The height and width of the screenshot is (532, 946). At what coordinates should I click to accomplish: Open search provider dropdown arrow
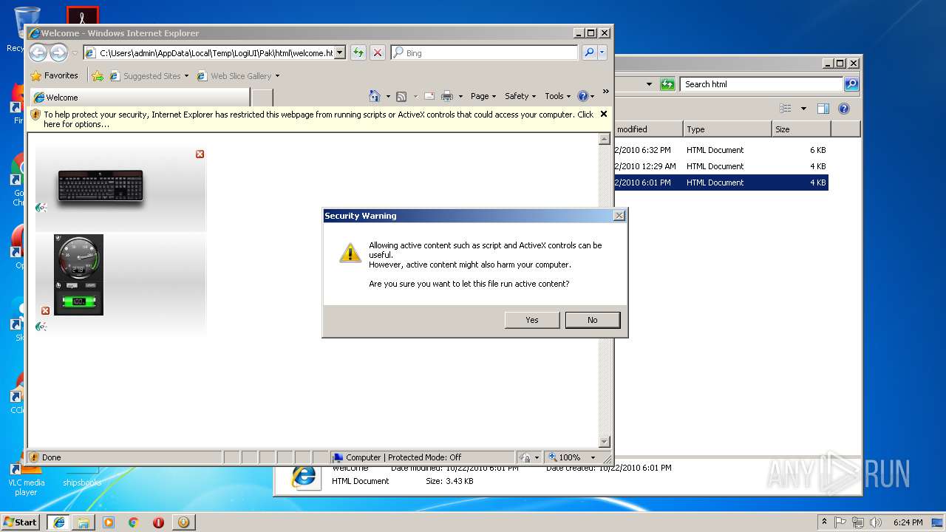pyautogui.click(x=602, y=52)
